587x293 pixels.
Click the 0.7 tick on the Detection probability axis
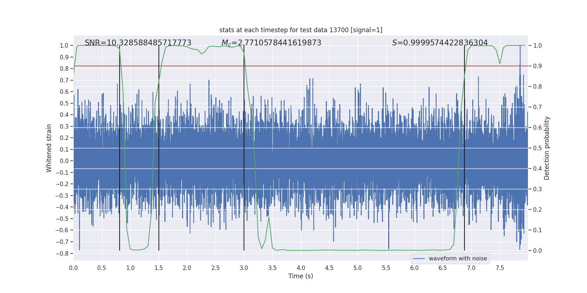click(x=537, y=107)
